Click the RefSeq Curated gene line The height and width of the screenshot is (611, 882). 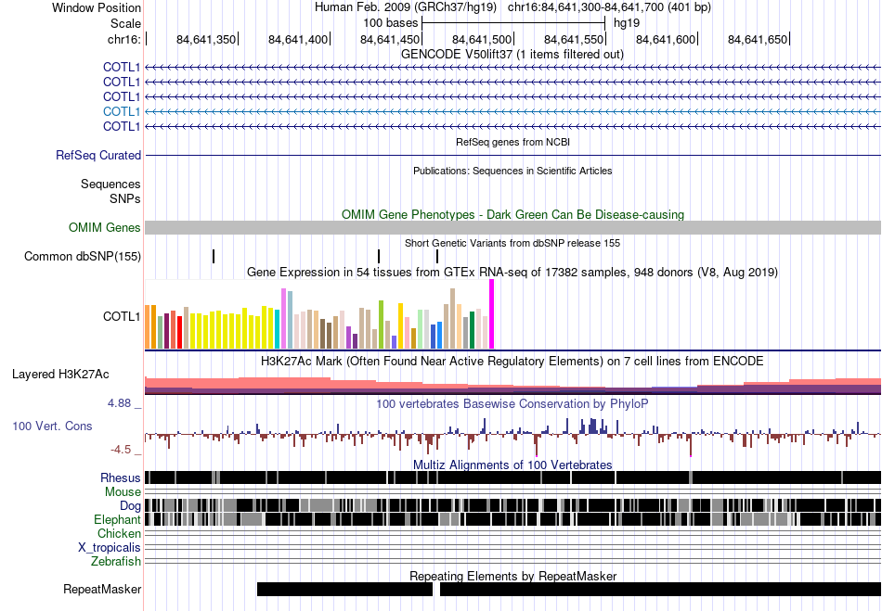click(512, 156)
